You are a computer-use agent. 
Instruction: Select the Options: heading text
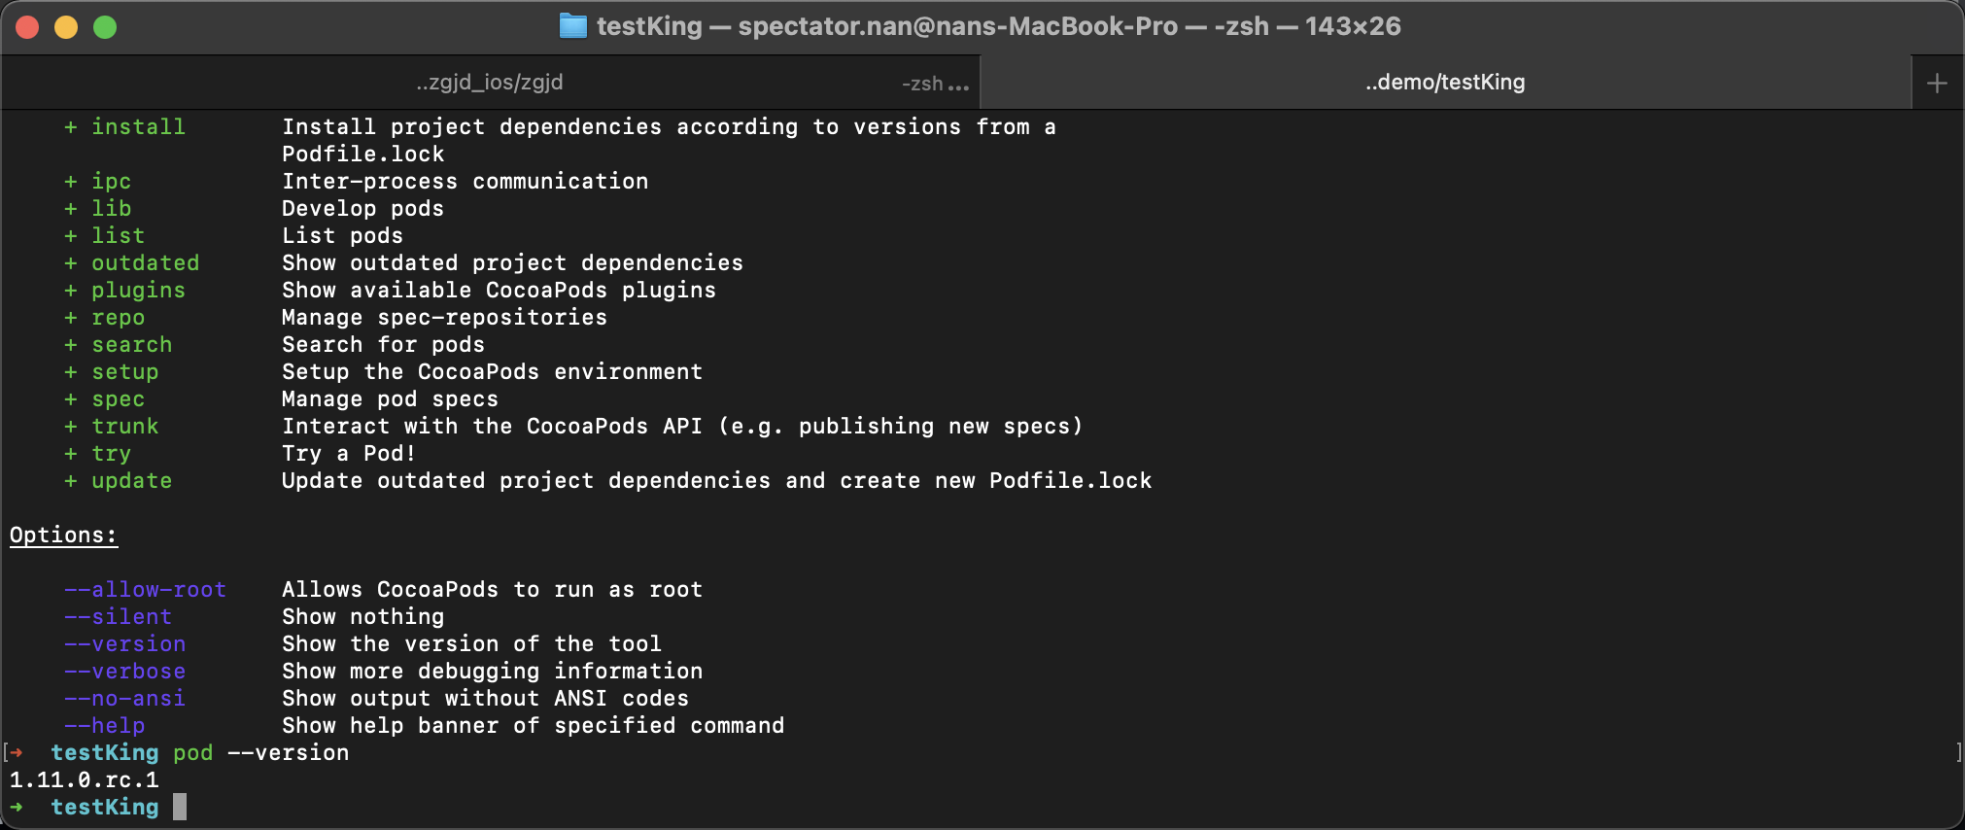pos(63,535)
